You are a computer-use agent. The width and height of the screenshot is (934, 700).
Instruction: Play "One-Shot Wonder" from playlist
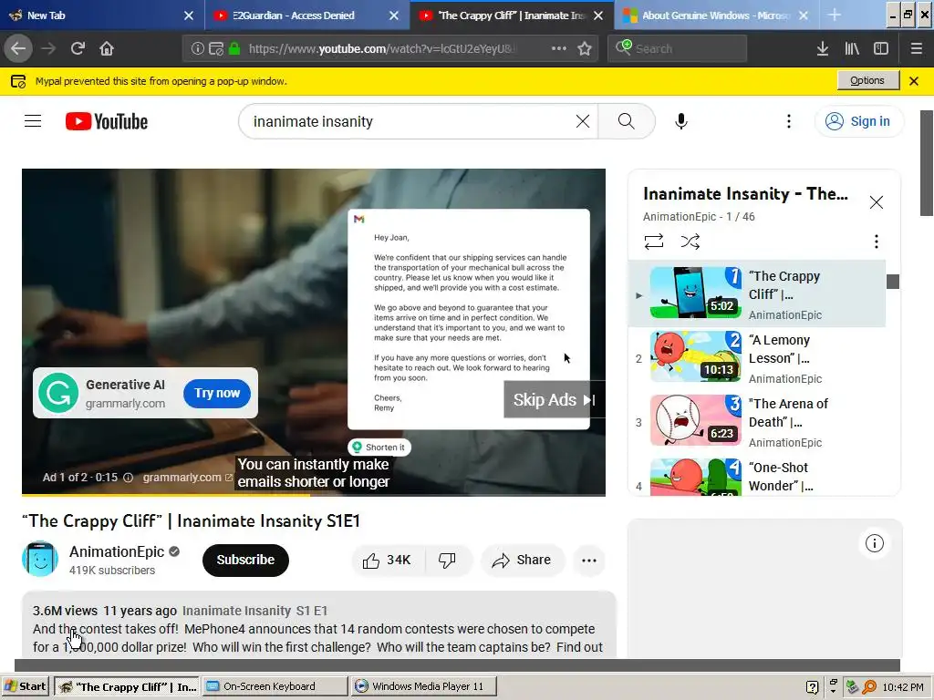click(757, 476)
